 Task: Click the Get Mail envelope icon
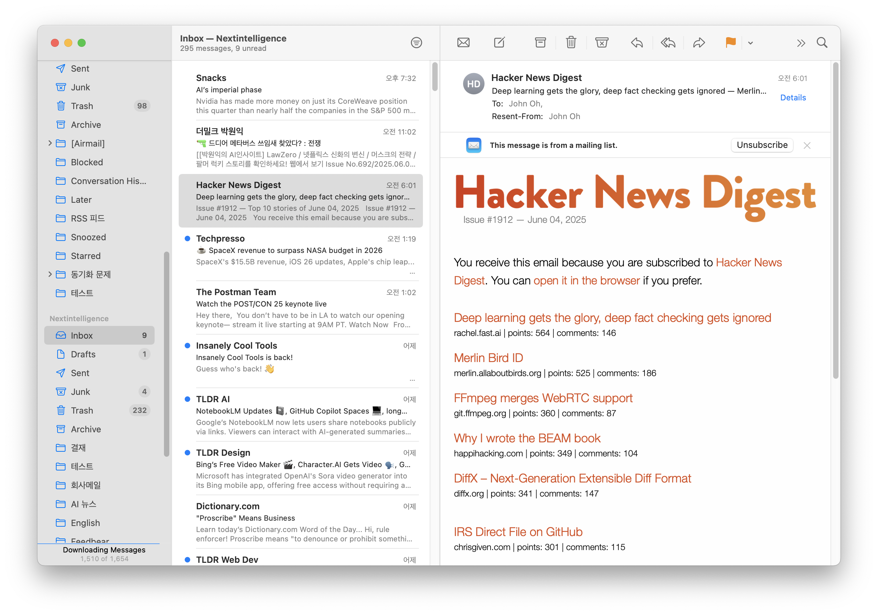pos(463,42)
